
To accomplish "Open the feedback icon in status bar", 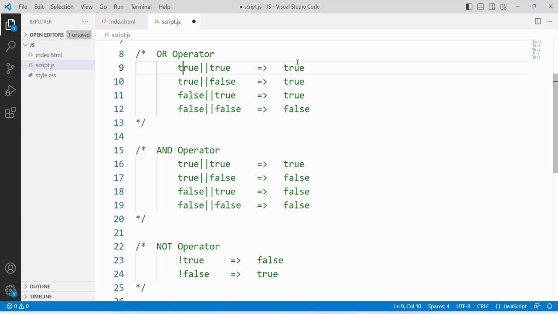I will (x=537, y=306).
